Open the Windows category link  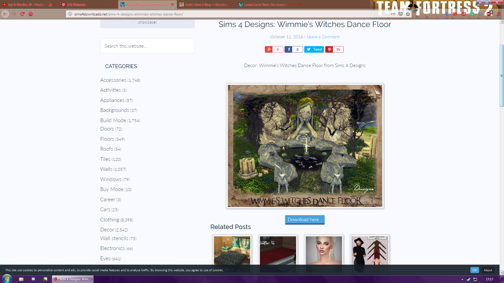[x=111, y=179]
